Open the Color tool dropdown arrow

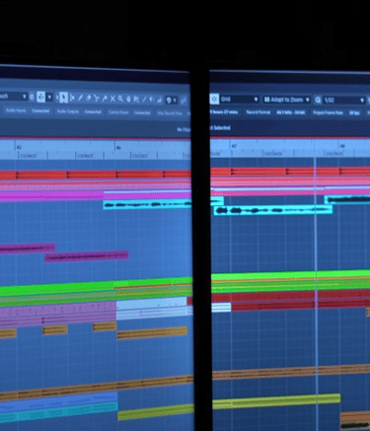pos(175,100)
